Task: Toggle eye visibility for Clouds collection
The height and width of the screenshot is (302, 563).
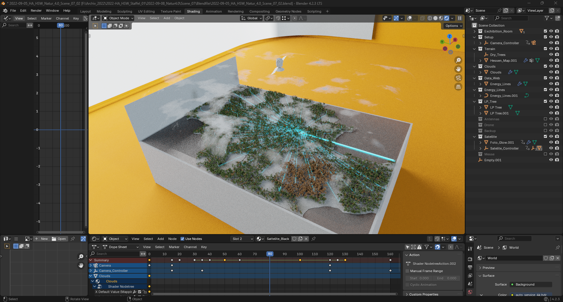Action: pos(551,66)
